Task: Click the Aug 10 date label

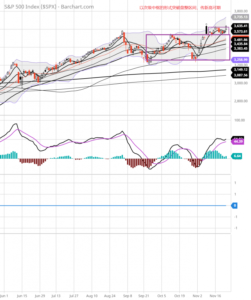Action: click(x=92, y=296)
